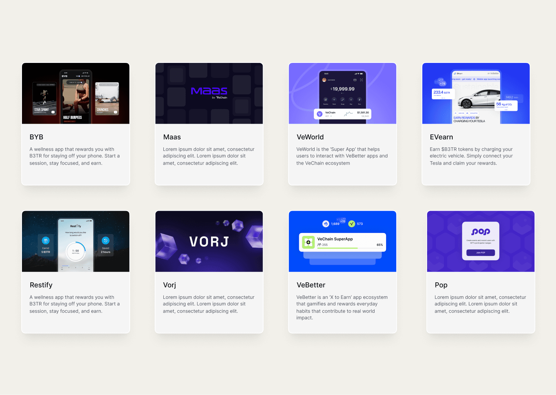
Task: Click the Pop logo in the Pop card image
Action: click(481, 232)
